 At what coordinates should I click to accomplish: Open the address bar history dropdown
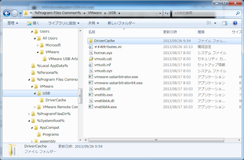click(x=160, y=13)
